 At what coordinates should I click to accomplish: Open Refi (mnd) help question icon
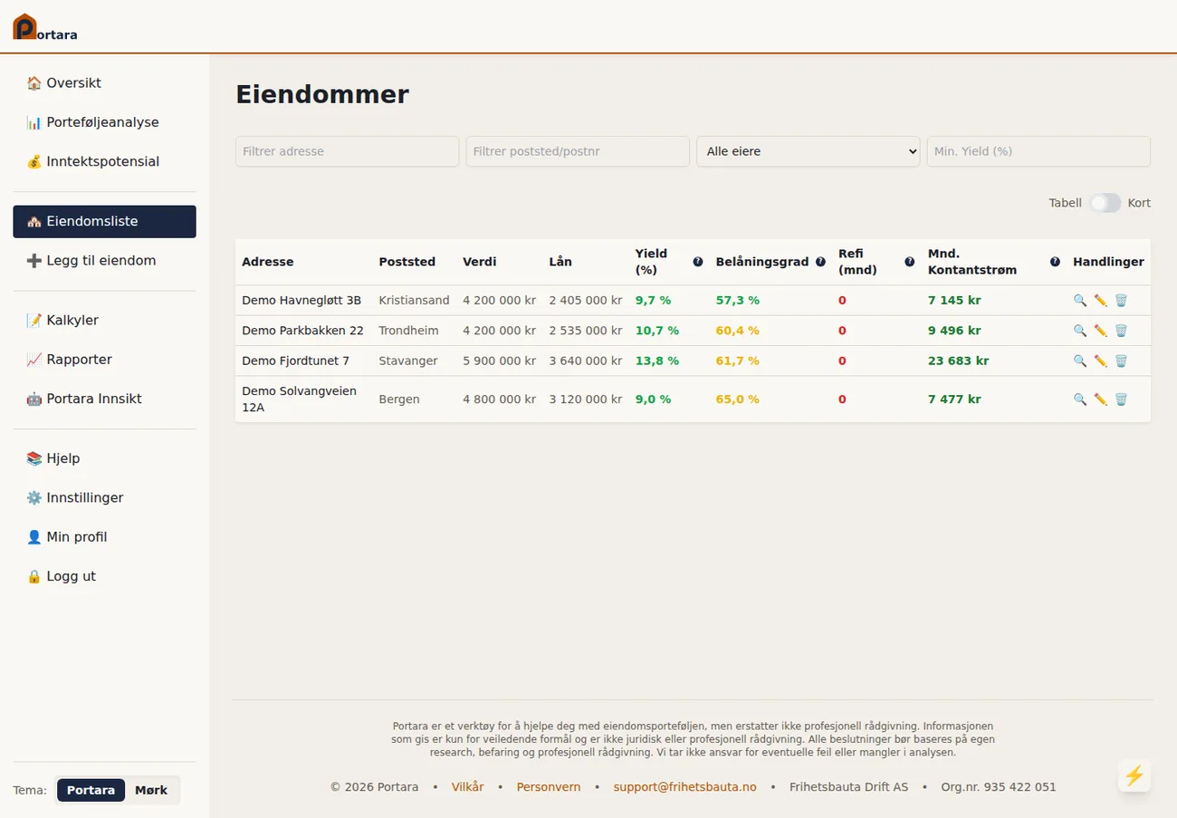tap(910, 262)
